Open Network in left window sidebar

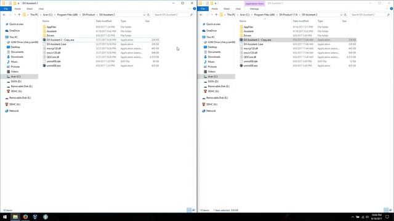[14, 110]
